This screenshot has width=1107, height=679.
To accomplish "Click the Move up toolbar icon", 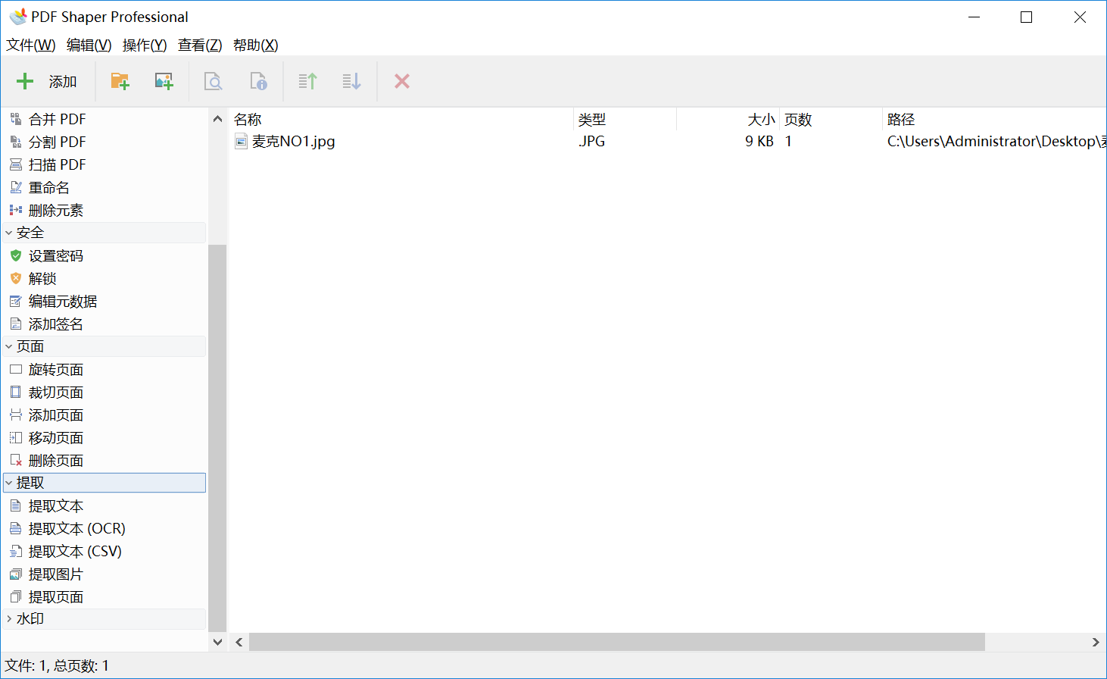I will tap(307, 81).
